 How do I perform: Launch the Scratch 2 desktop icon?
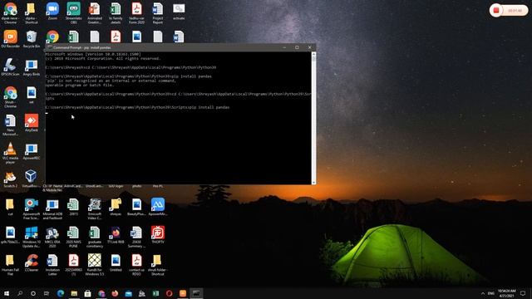11,179
